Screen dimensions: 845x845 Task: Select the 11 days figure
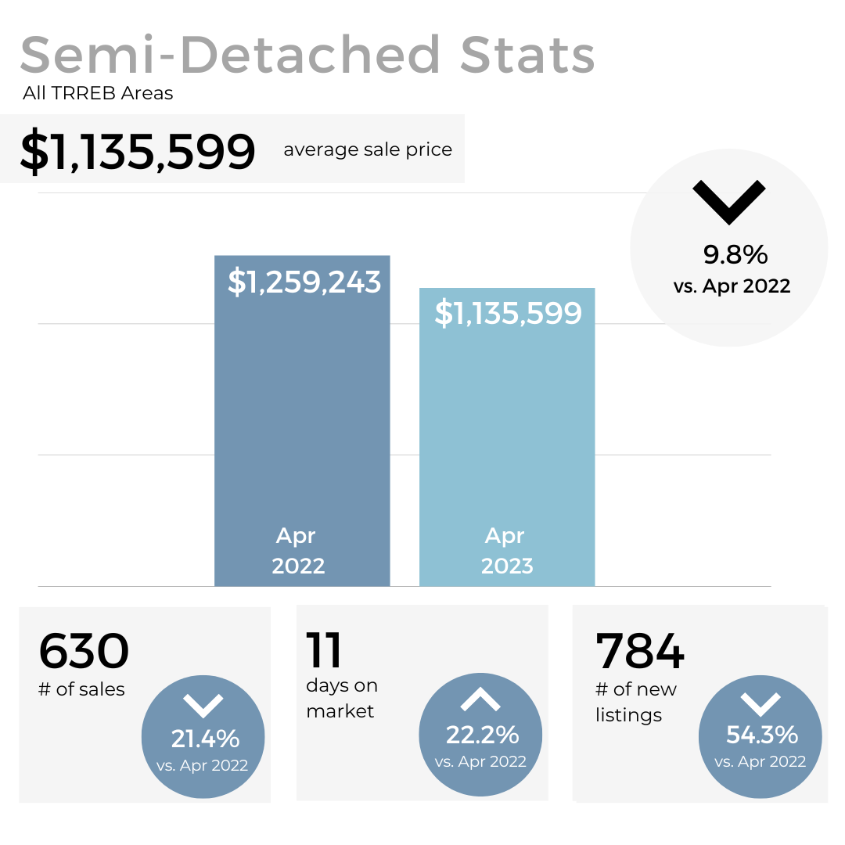[x=324, y=649]
